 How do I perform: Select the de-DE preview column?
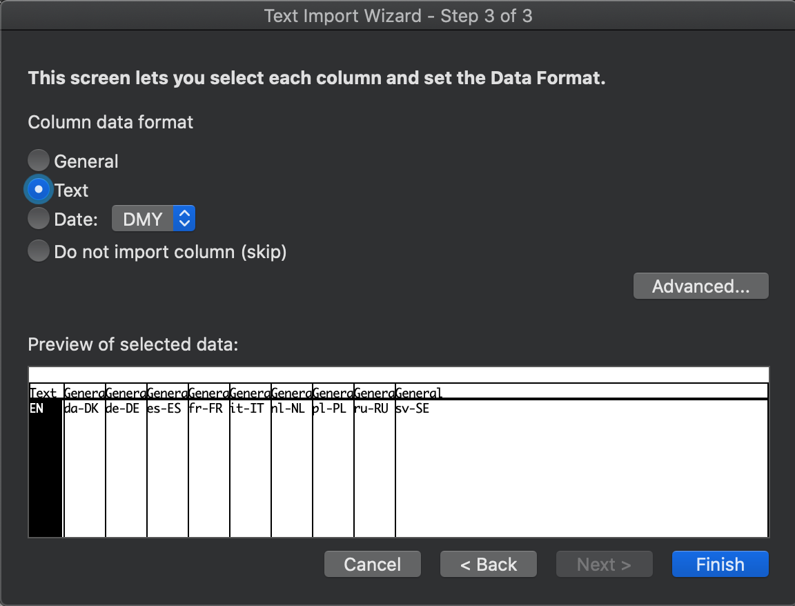tap(126, 468)
